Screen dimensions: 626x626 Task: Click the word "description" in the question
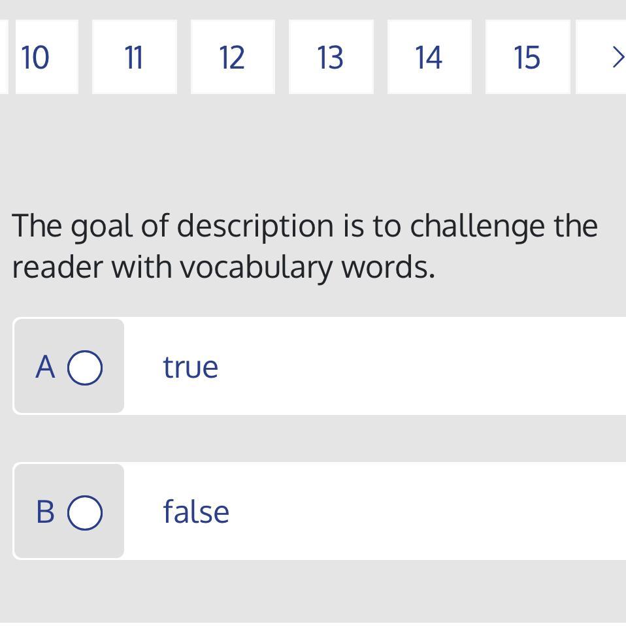click(255, 226)
